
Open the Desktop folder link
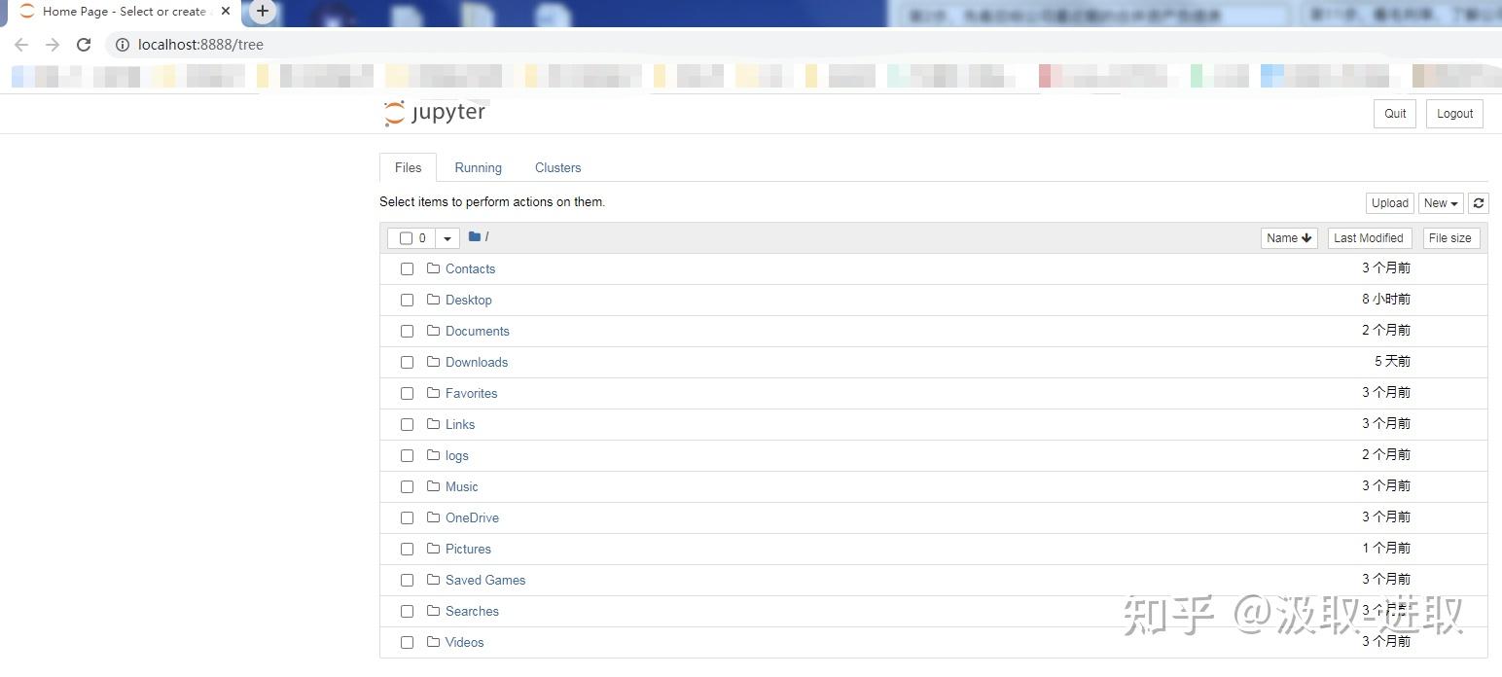pos(469,300)
